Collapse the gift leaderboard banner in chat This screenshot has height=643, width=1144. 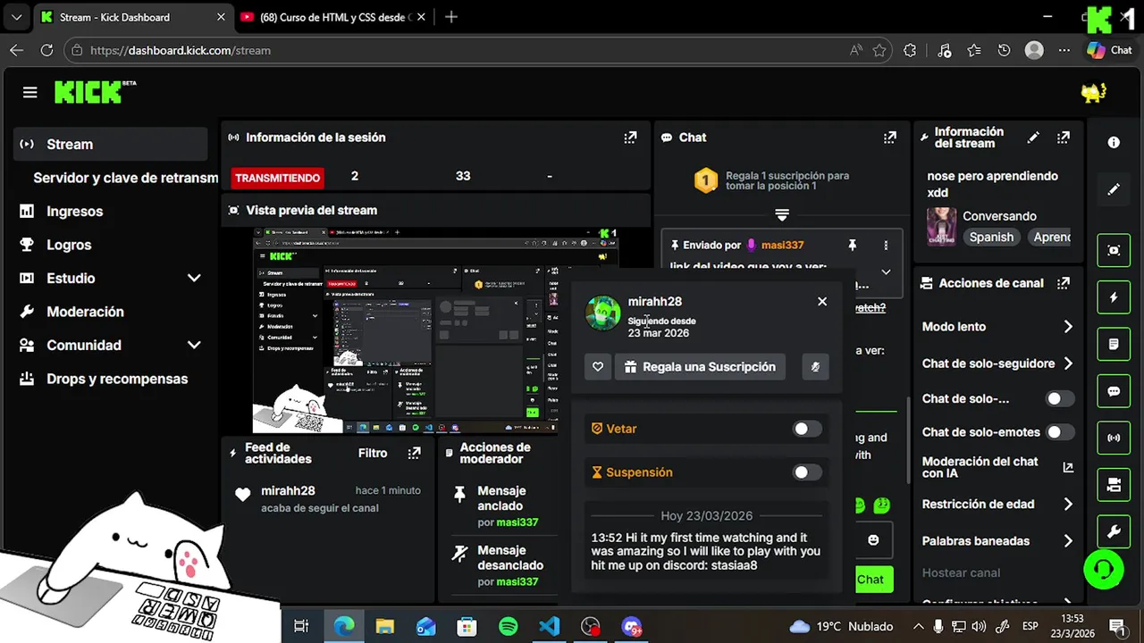[782, 215]
